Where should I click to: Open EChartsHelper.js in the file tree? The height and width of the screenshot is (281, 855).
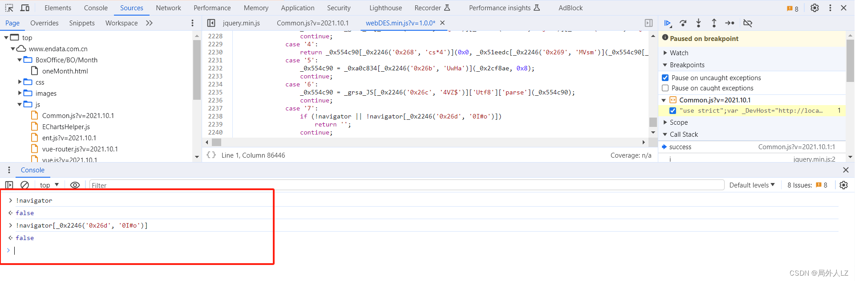point(66,126)
